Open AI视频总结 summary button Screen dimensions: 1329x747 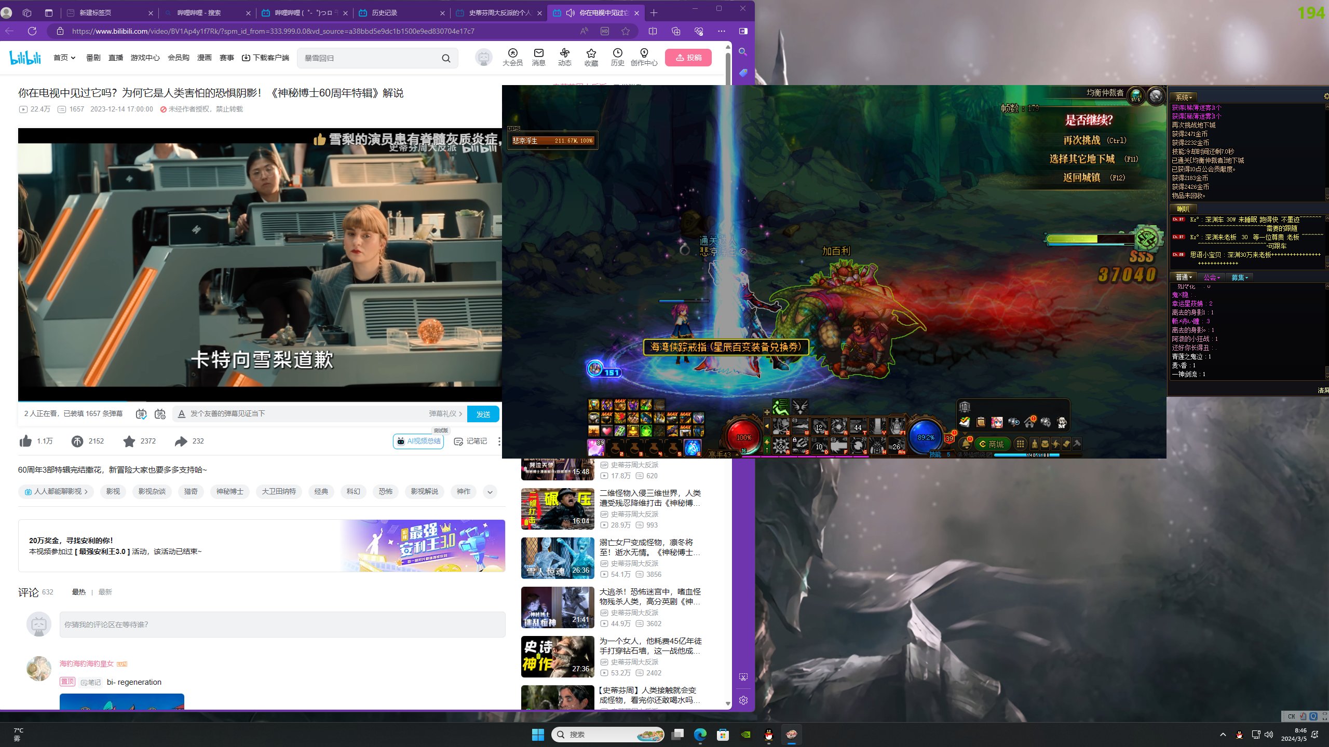[418, 441]
